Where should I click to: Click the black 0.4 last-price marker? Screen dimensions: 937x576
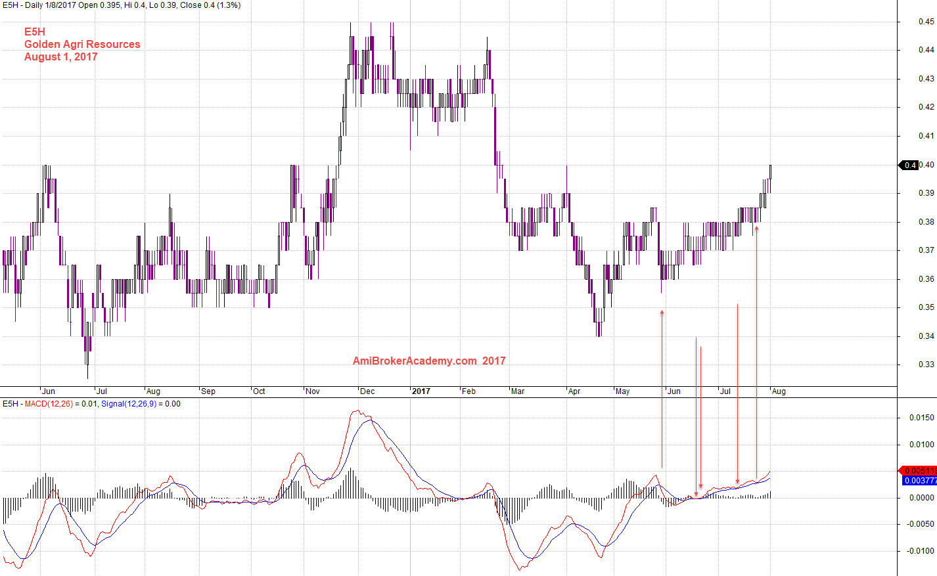(909, 165)
